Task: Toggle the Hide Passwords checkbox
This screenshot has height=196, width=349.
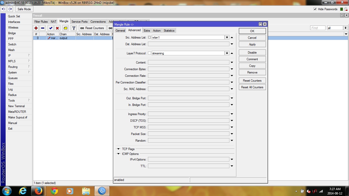Action: (x=315, y=9)
